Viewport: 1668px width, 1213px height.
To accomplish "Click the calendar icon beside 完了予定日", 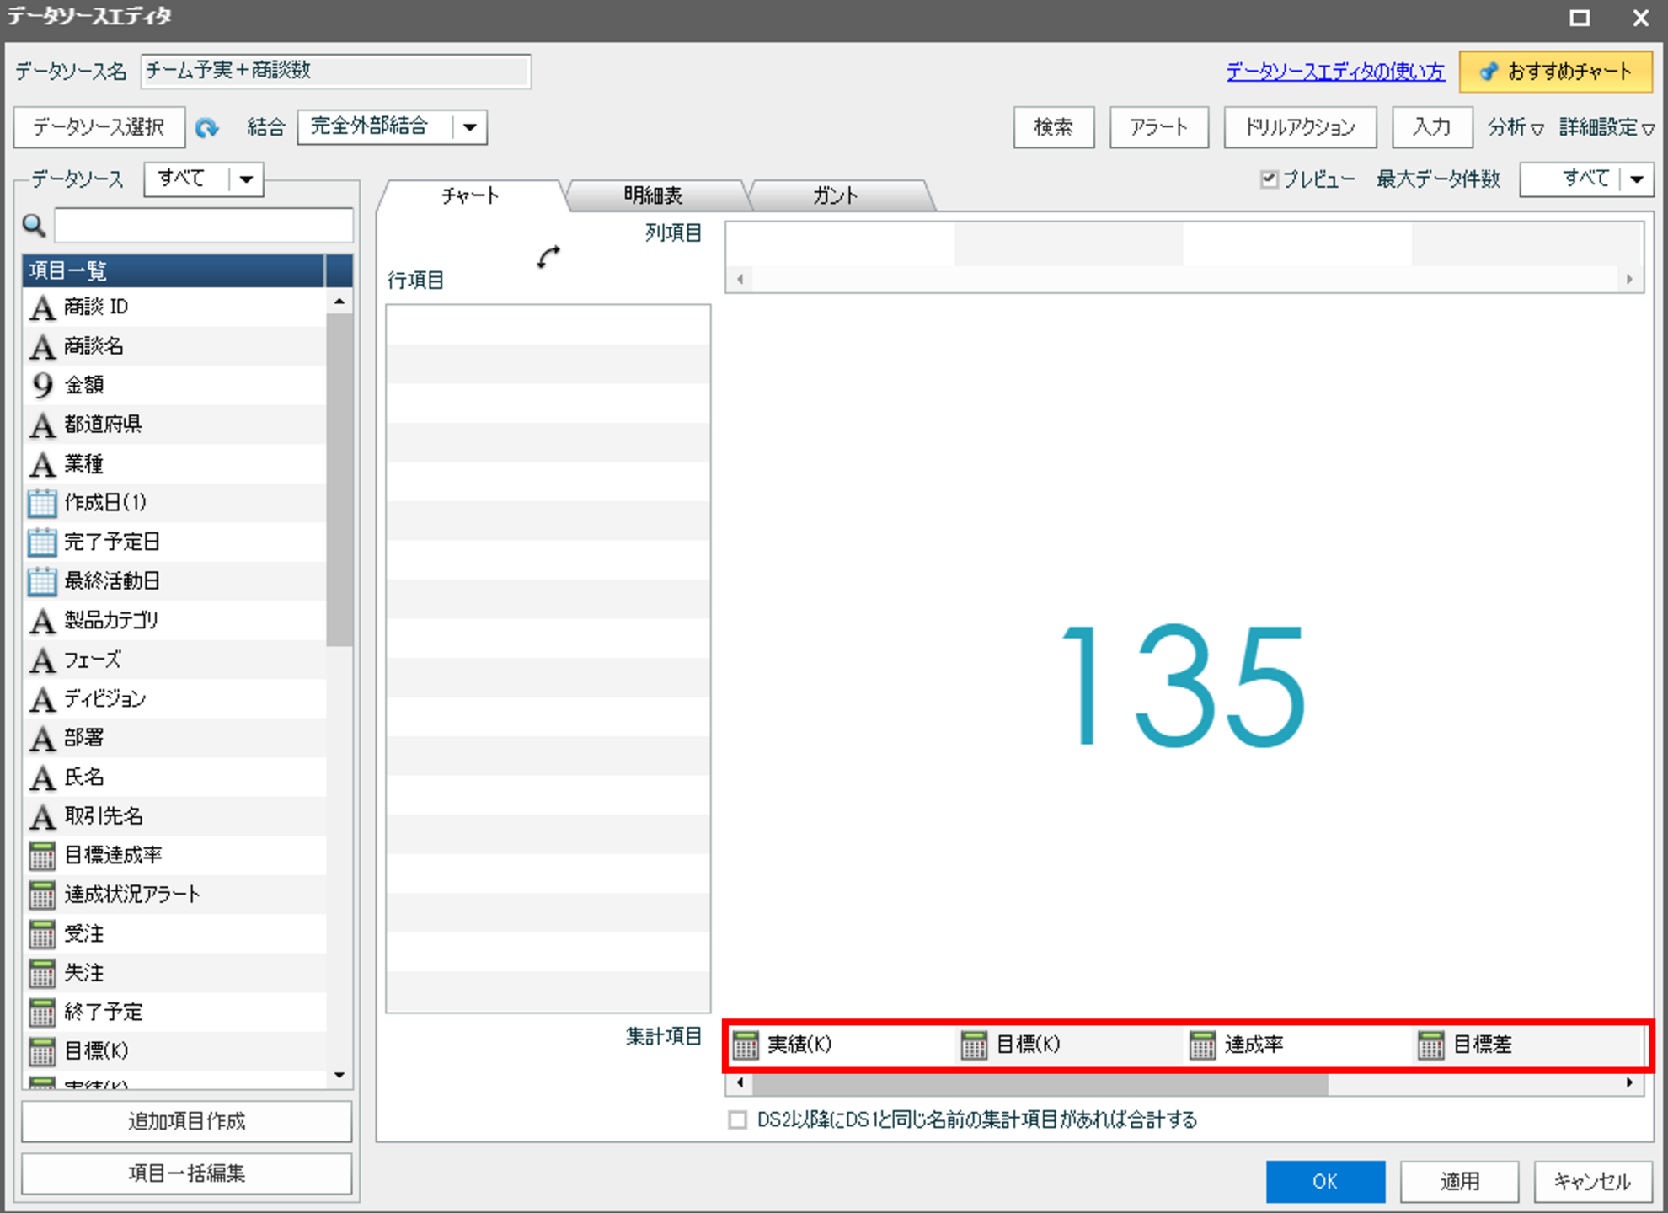I will pos(42,542).
